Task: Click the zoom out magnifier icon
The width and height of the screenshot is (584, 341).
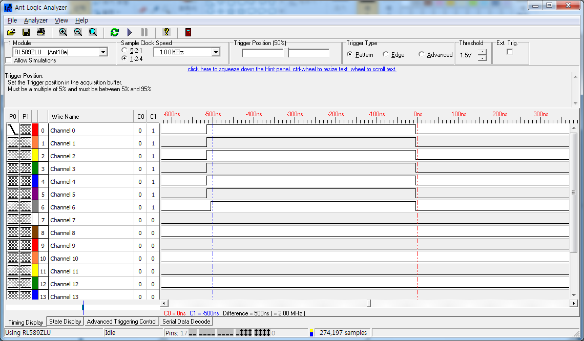Action: (x=78, y=32)
